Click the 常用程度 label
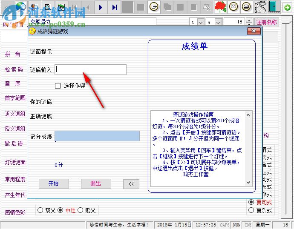Screen dimensions: 294x229 pos(15,179)
